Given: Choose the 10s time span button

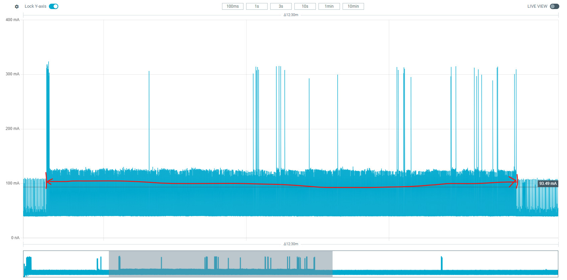Looking at the screenshot, I should (x=305, y=6).
